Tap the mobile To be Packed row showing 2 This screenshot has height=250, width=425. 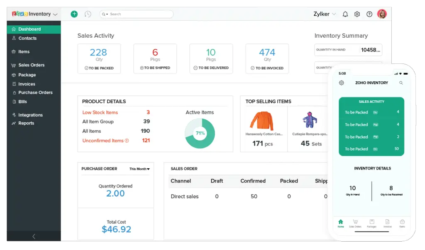coord(371,137)
